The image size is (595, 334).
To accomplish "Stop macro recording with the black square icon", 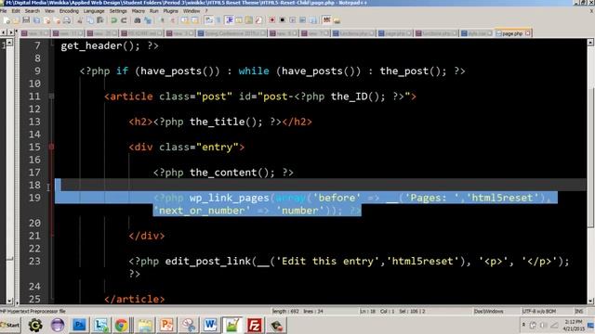I will tap(282, 20).
